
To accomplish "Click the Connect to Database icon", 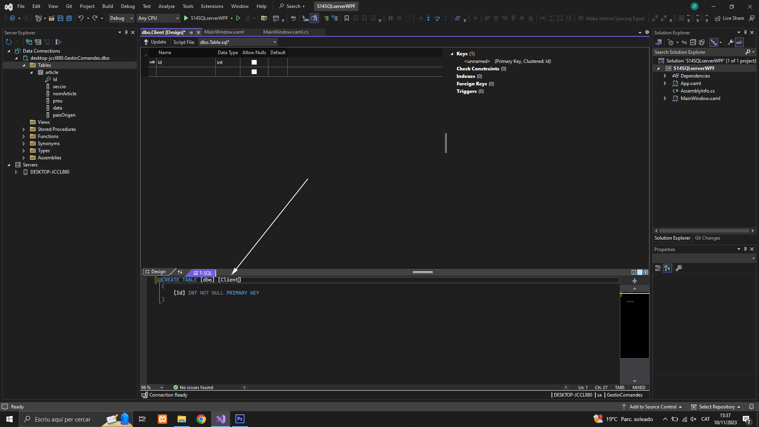I will tap(29, 42).
